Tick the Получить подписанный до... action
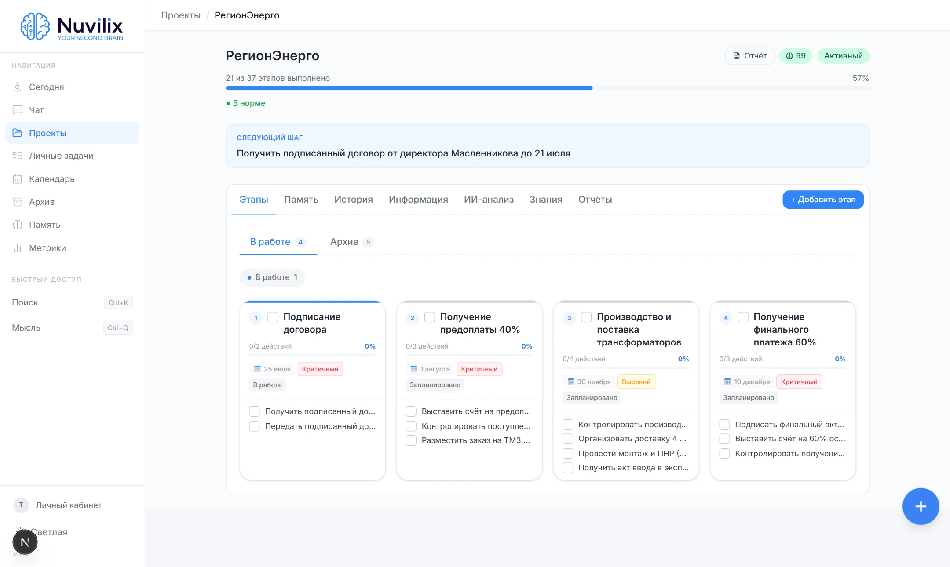The image size is (950, 567). (254, 411)
